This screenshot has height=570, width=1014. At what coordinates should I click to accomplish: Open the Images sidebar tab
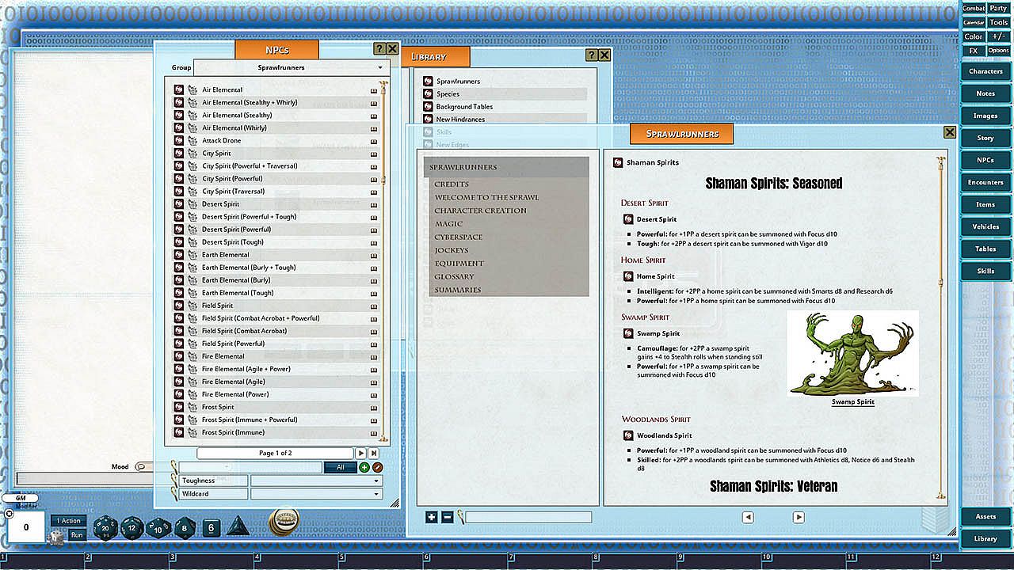pos(985,116)
